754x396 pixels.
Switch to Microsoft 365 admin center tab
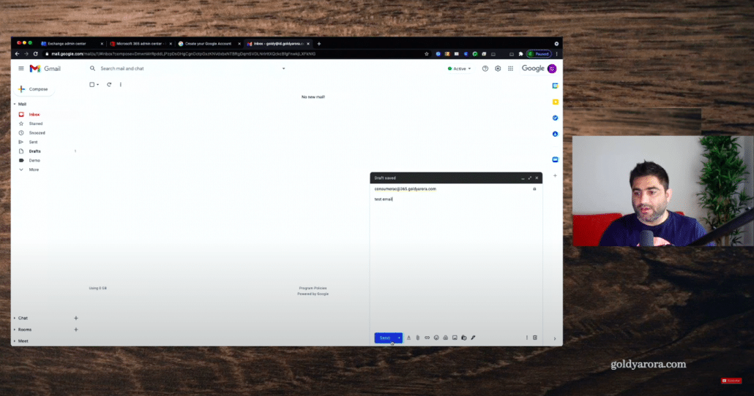coord(141,44)
